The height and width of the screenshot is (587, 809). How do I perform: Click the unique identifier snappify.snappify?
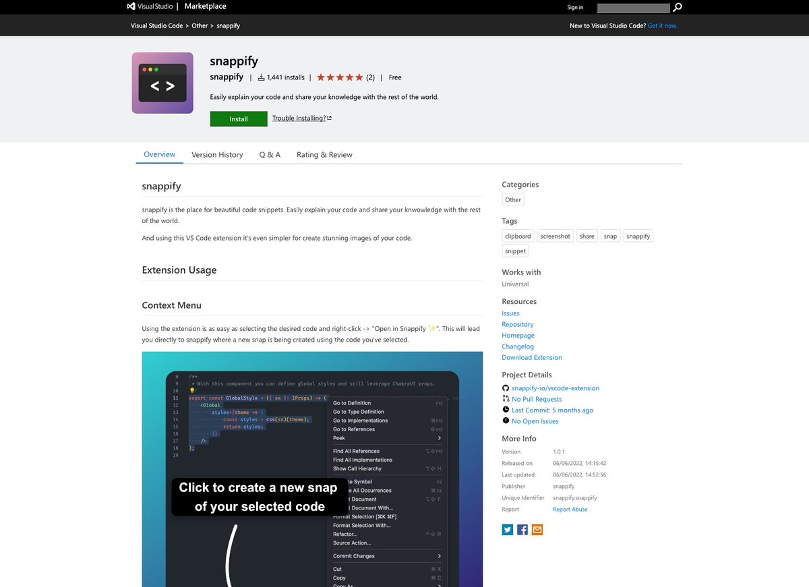pos(575,498)
